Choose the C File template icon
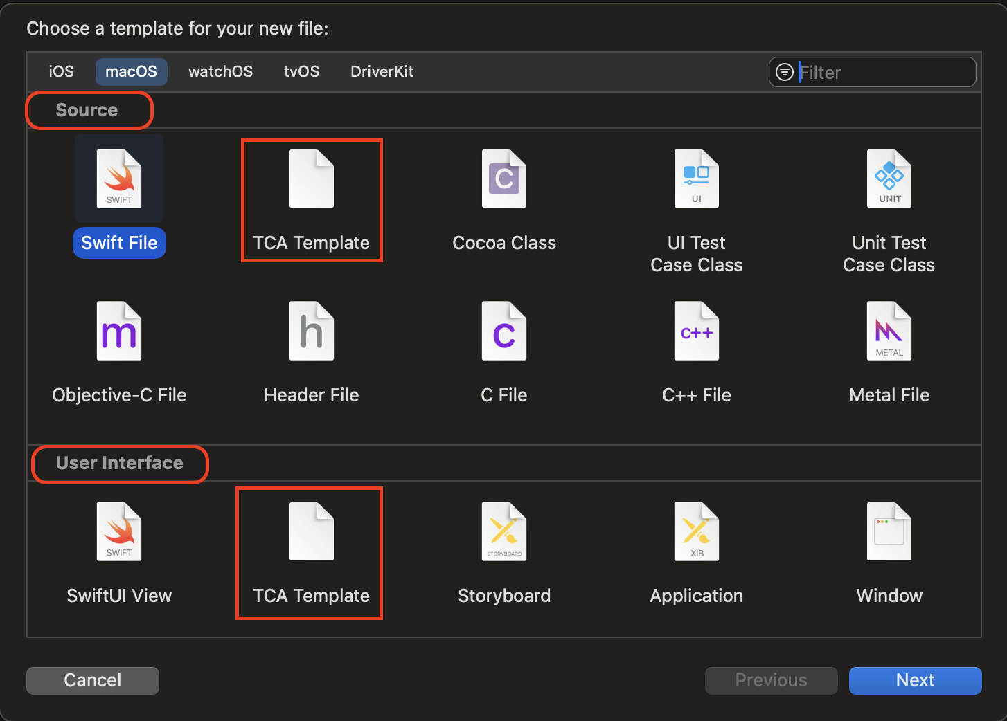Screen dimensions: 1007x721 (504, 331)
